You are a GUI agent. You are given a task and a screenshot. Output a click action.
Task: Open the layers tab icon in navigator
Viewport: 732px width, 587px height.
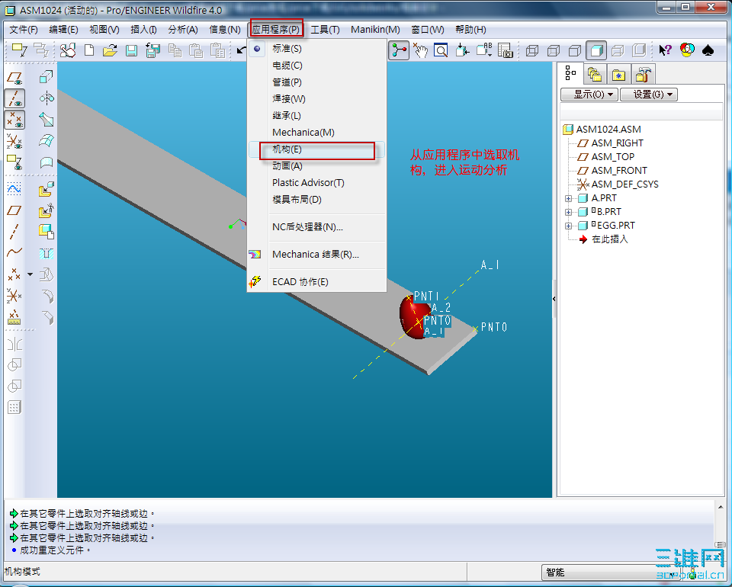pyautogui.click(x=594, y=74)
